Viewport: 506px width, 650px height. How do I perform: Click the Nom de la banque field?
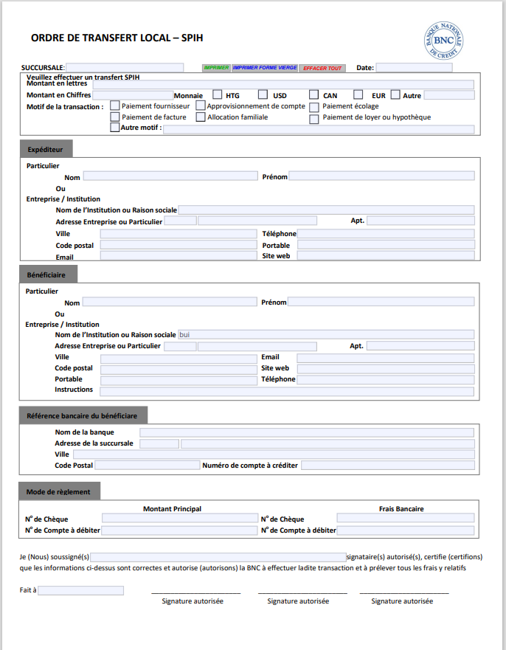tap(307, 432)
